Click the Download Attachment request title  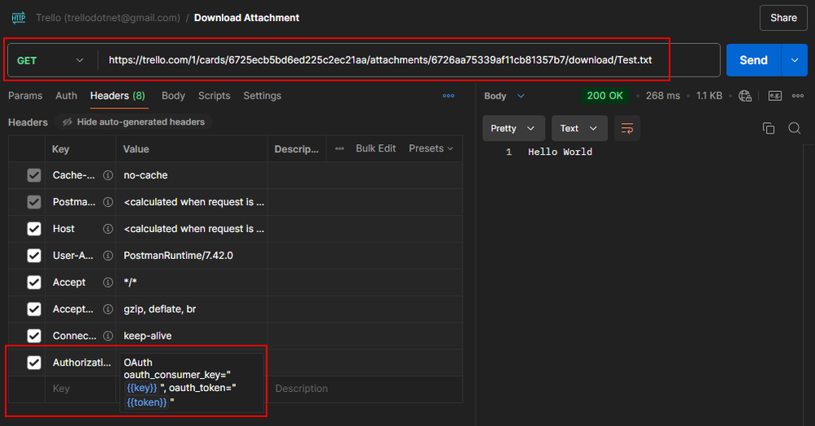pyautogui.click(x=246, y=18)
